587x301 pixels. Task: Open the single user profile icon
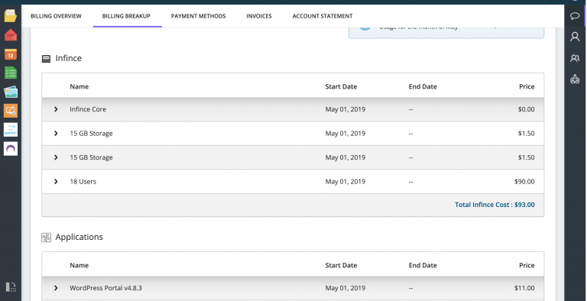pos(575,37)
